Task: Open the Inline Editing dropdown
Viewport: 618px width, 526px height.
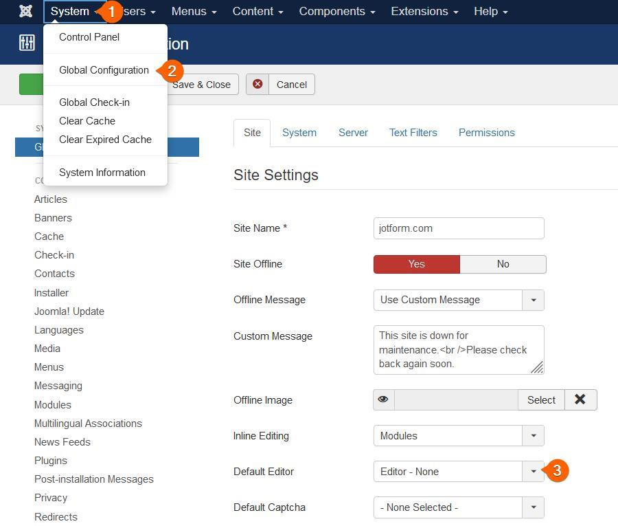Action: tap(534, 435)
